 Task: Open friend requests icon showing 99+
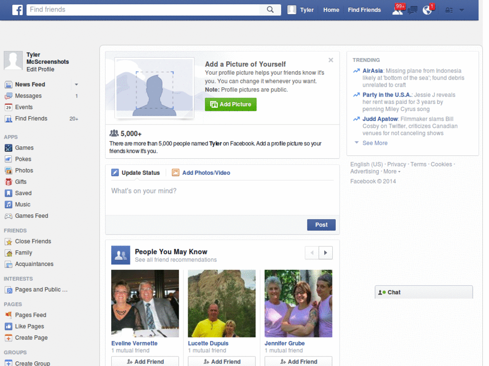pos(398,10)
